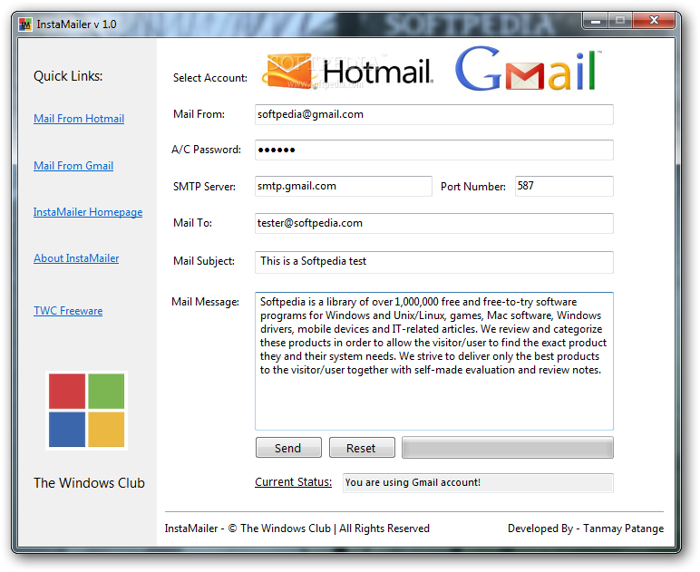Click the Developed By Tanmay Patange text
Image resolution: width=700 pixels, height=572 pixels.
coord(586,528)
